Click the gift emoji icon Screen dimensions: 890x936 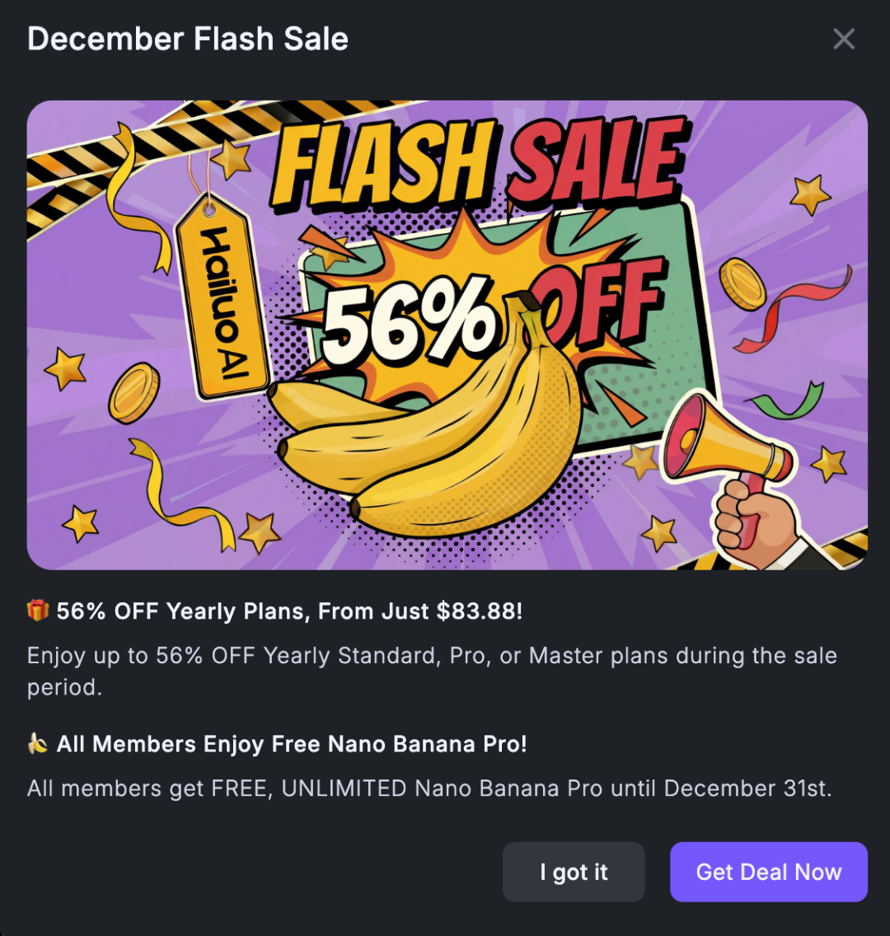(38, 611)
